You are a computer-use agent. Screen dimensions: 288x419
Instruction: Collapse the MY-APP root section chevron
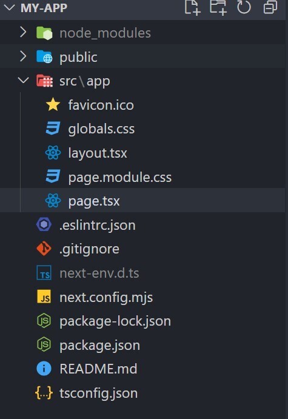(10, 7)
